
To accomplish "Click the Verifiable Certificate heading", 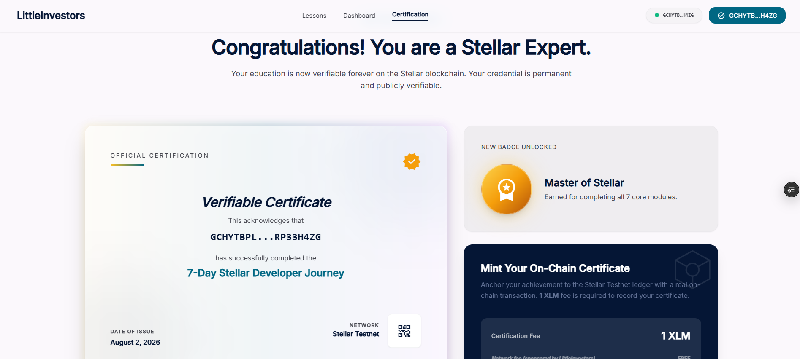I will point(266,202).
